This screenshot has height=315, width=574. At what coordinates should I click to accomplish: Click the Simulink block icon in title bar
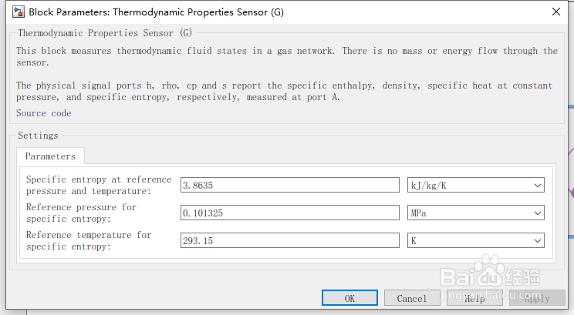pyautogui.click(x=18, y=12)
